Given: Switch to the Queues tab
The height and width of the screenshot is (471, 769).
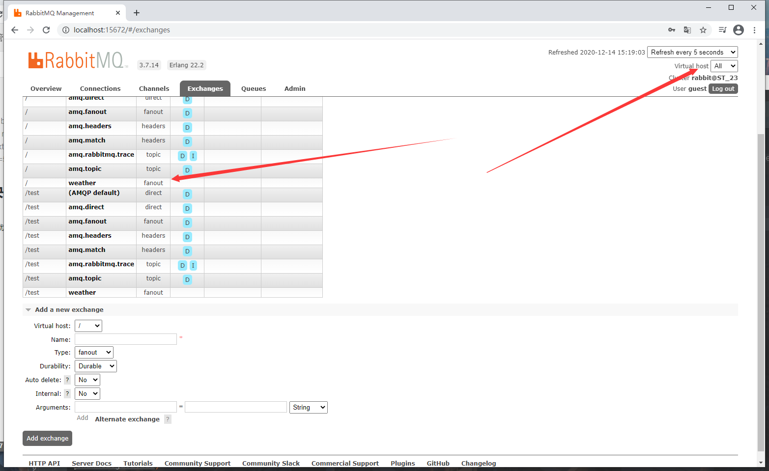Looking at the screenshot, I should [254, 88].
